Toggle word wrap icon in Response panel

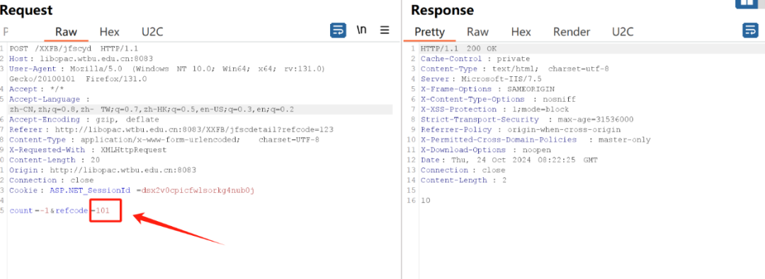[750, 30]
